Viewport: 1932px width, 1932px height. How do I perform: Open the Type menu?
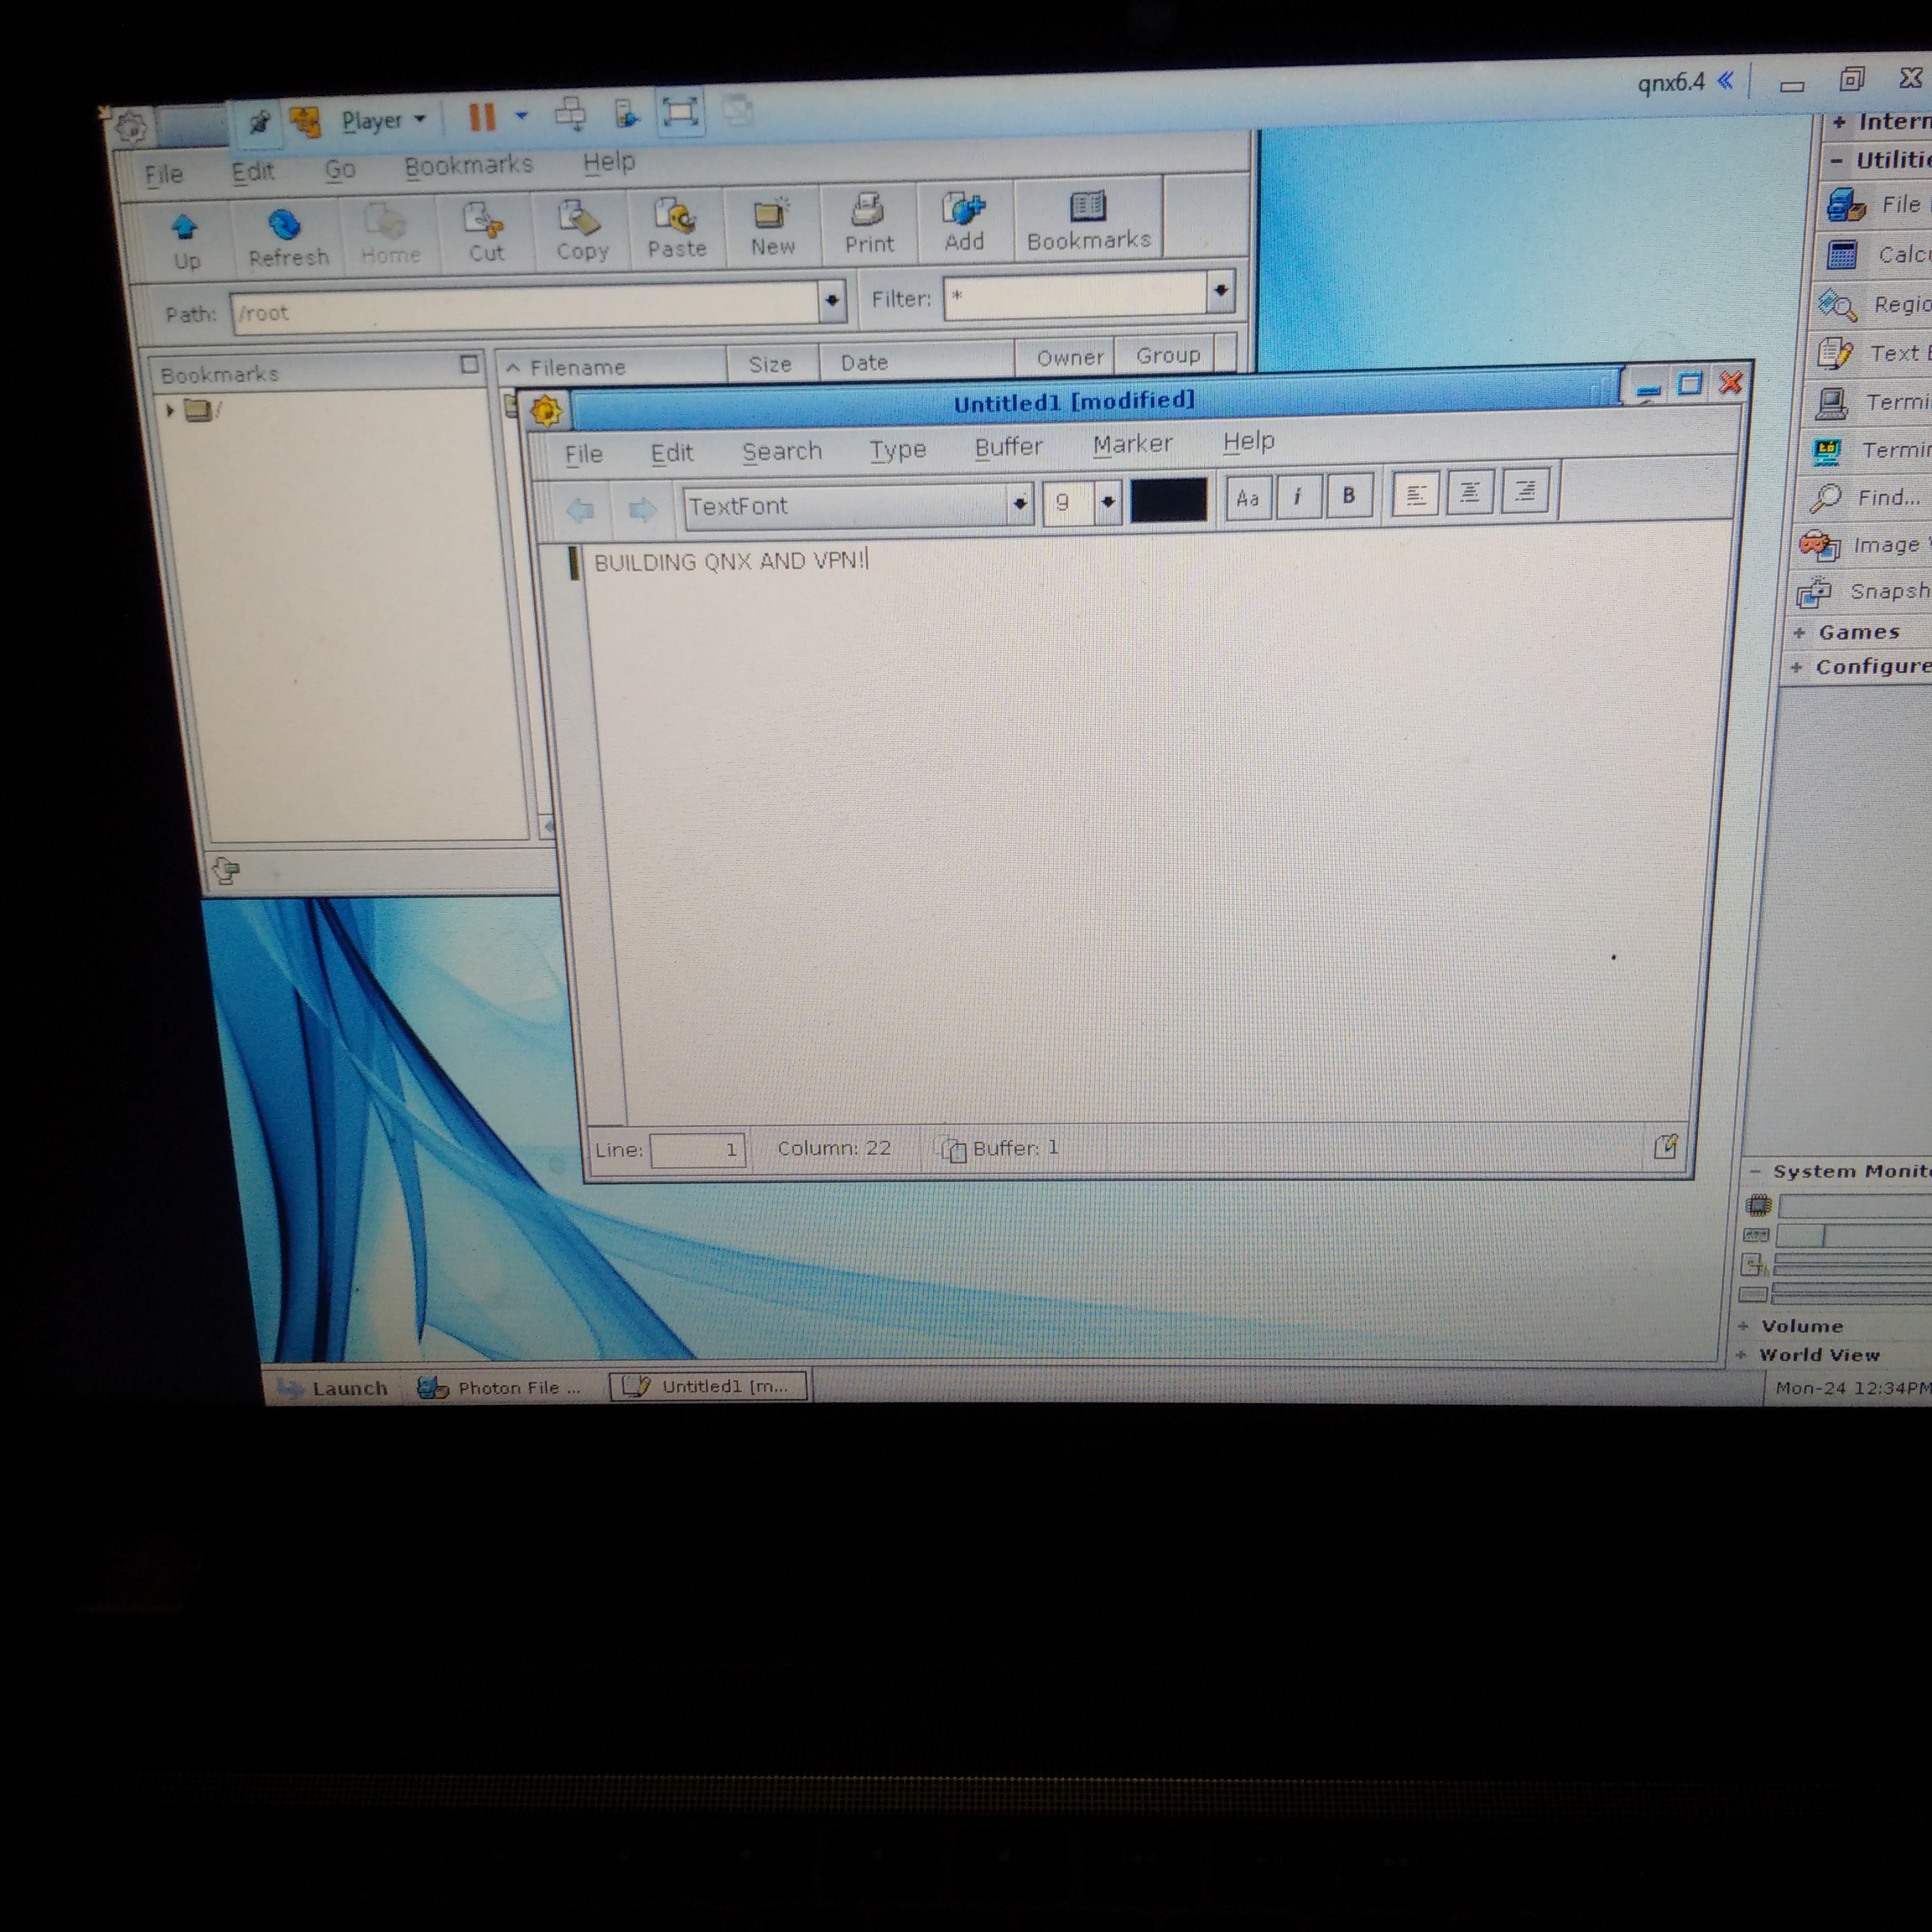pyautogui.click(x=897, y=450)
